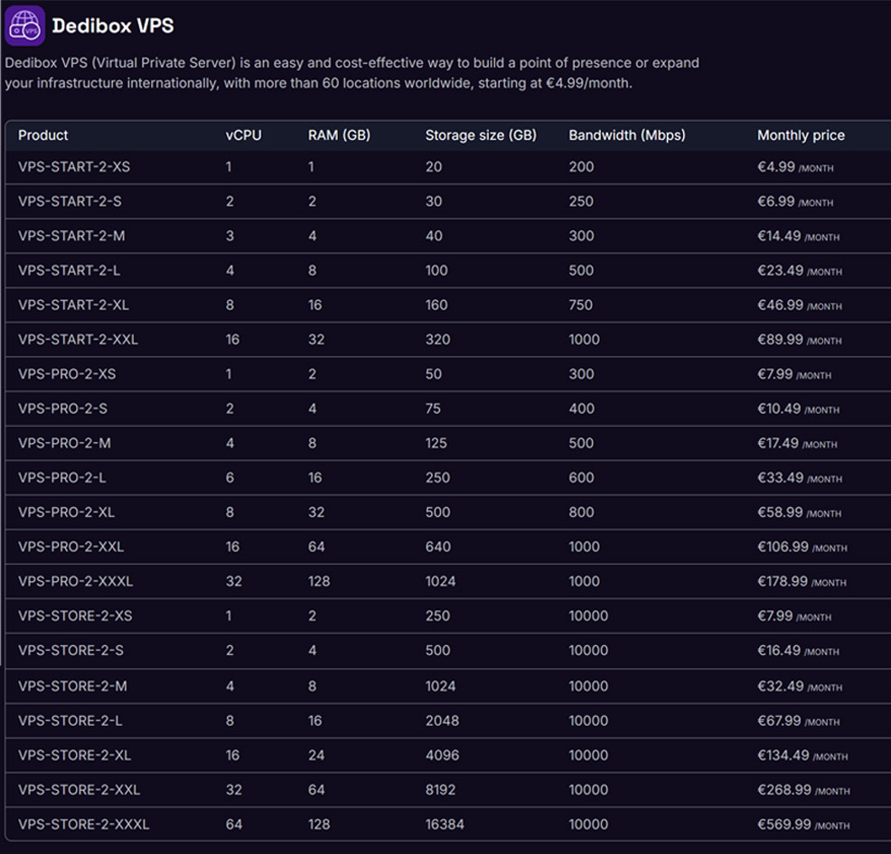891x854 pixels.
Task: Click the VPS-STORE-2-XS product name
Action: [x=75, y=616]
